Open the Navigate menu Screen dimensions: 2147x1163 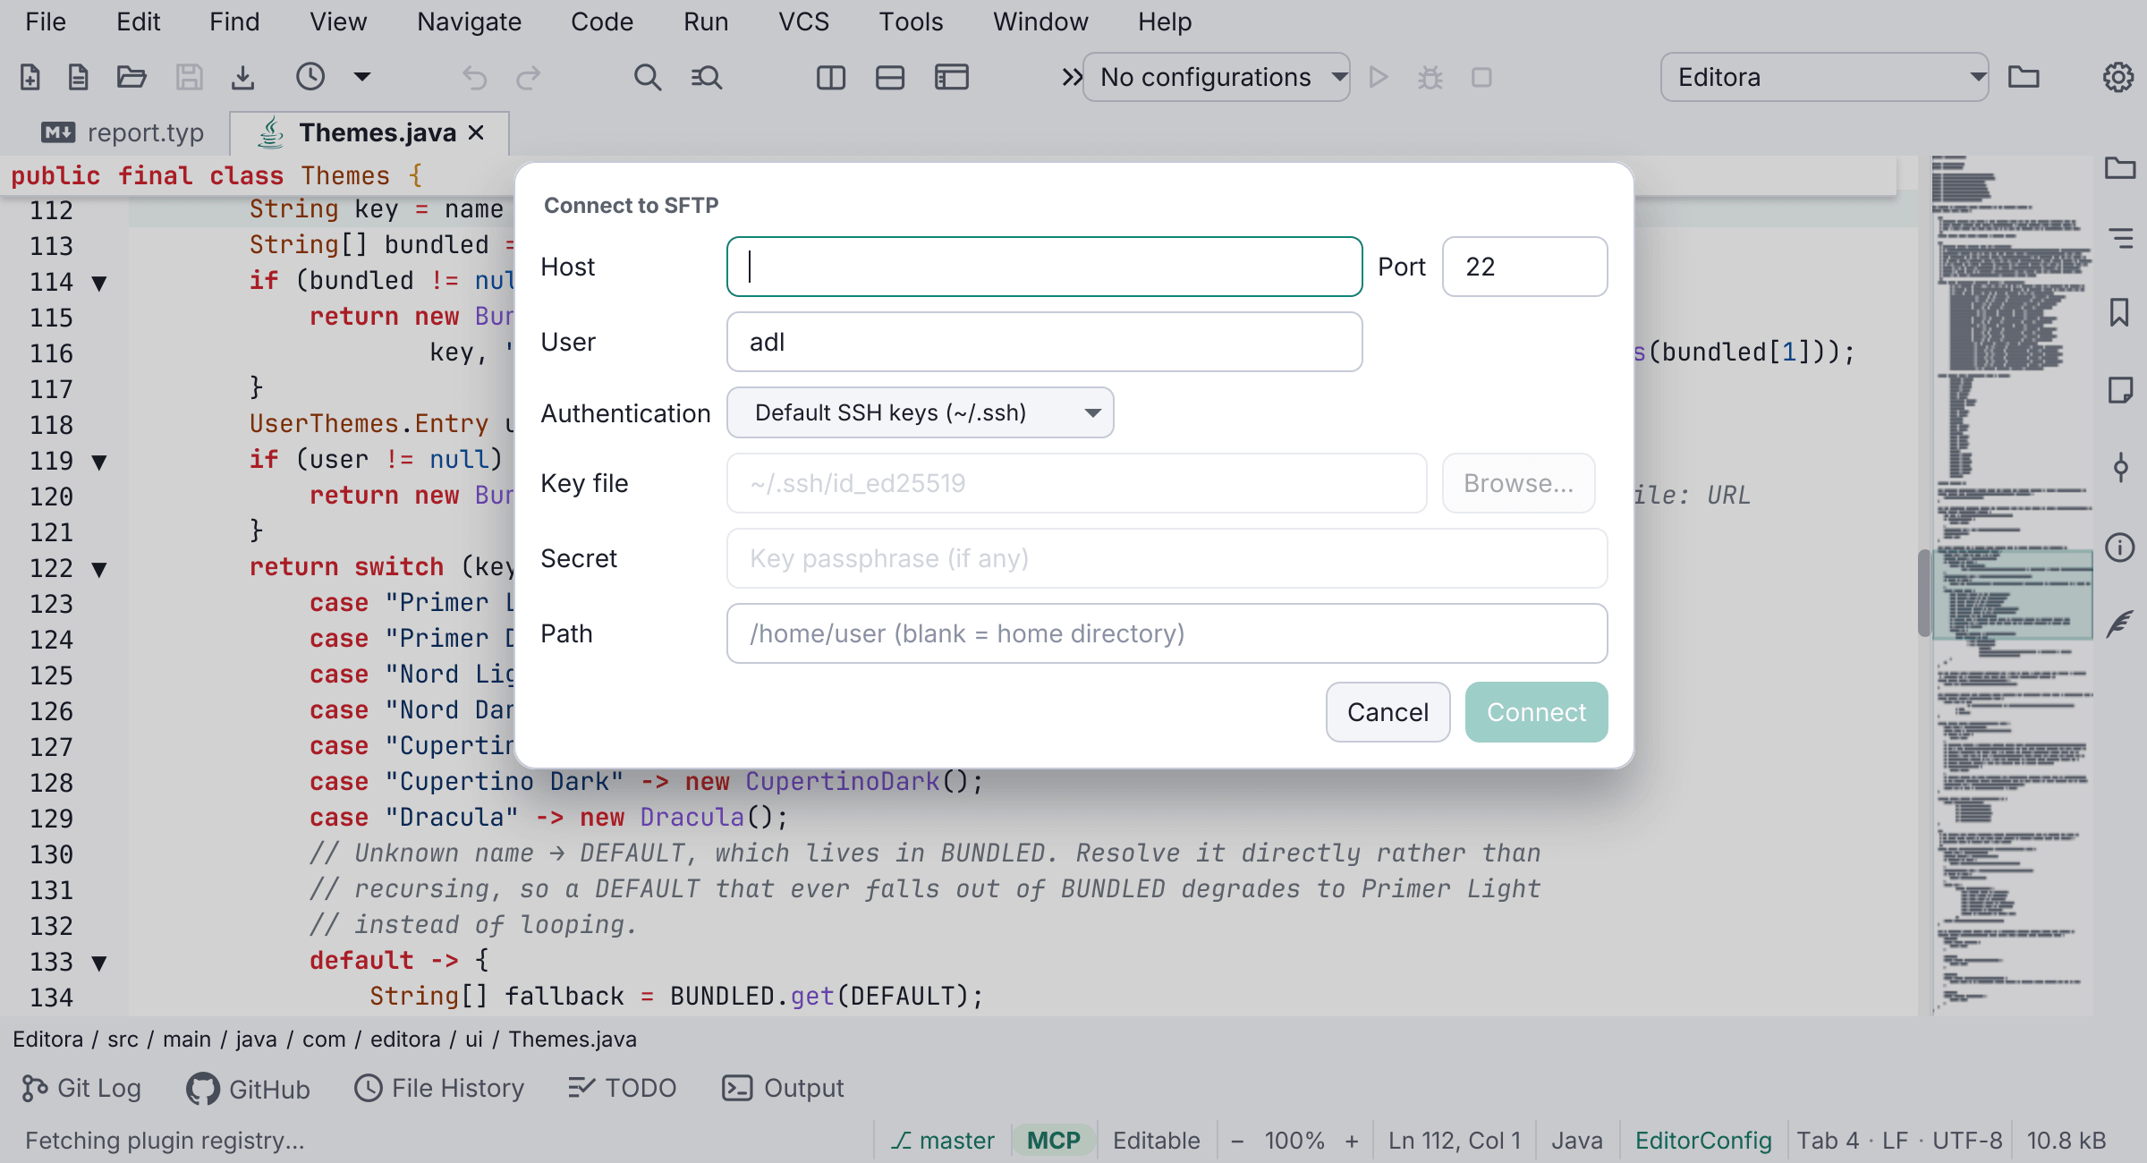[469, 21]
